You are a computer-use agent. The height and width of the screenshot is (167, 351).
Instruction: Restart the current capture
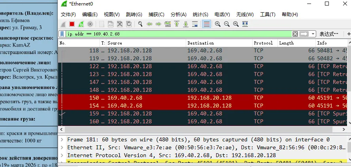point(81,24)
